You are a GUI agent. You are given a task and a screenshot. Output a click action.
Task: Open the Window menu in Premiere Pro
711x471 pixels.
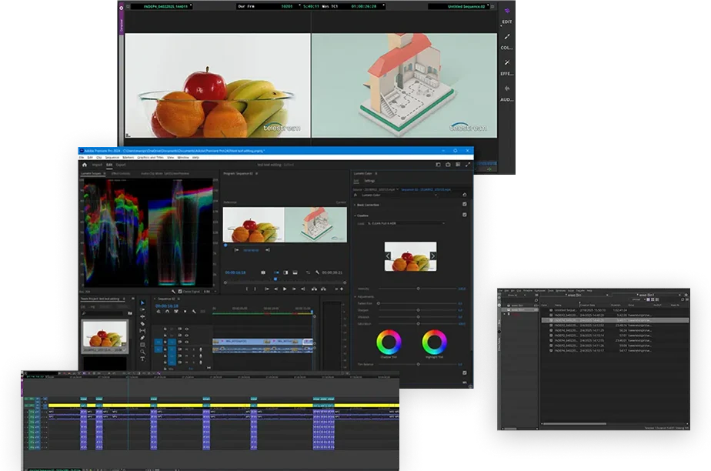pos(183,157)
